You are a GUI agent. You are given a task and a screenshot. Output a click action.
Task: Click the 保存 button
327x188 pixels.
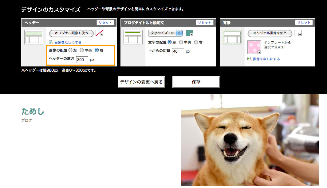click(196, 82)
